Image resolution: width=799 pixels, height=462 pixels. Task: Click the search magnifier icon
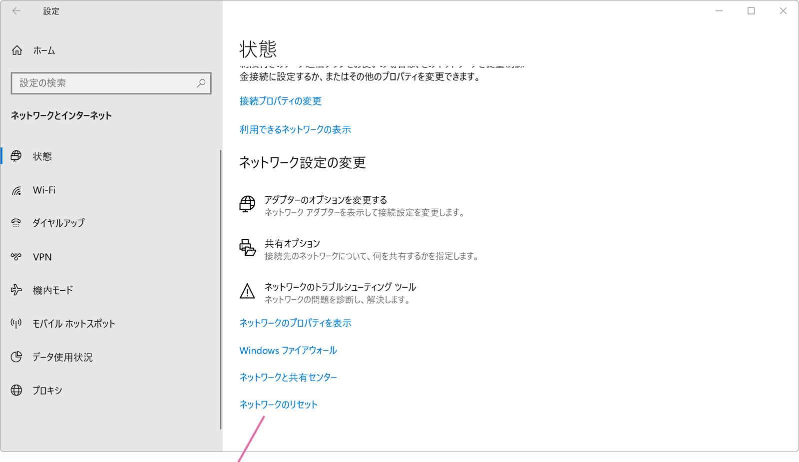(x=201, y=83)
